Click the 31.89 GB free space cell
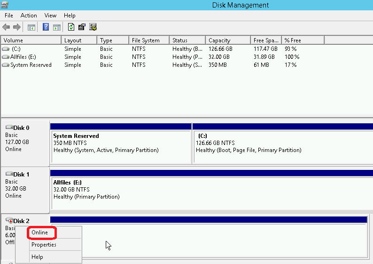Image resolution: width=373 pixels, height=264 pixels. 264,57
